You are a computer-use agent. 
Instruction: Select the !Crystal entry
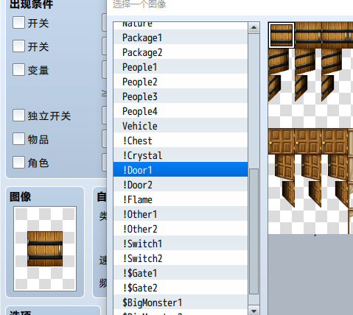coord(181,155)
